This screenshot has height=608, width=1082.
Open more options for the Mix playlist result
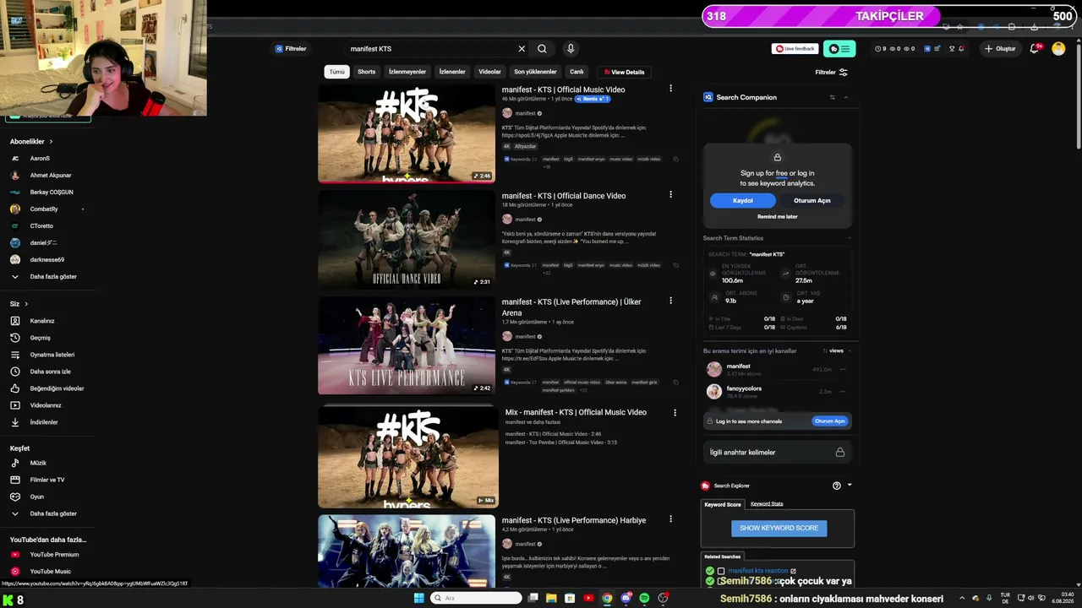click(675, 413)
